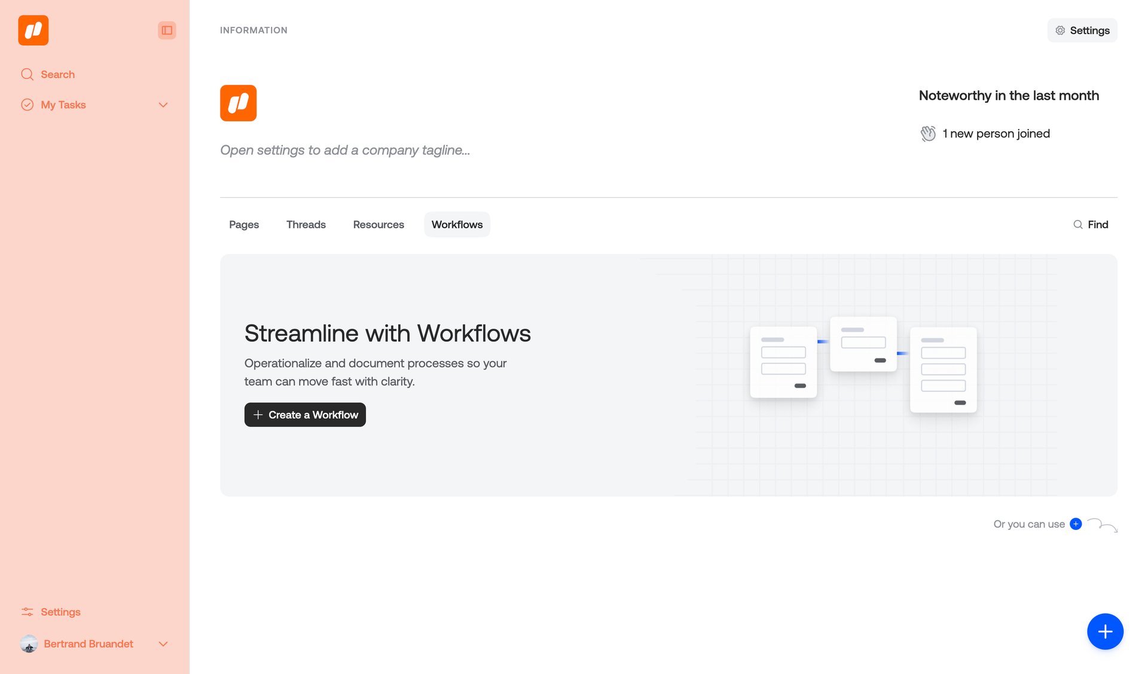Switch to the Threads tab
This screenshot has width=1148, height=674.
306,225
